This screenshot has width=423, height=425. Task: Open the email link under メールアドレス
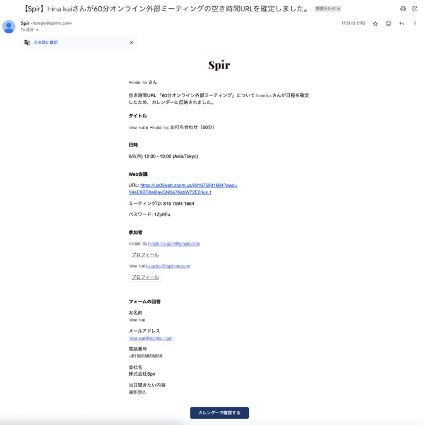coord(150,339)
